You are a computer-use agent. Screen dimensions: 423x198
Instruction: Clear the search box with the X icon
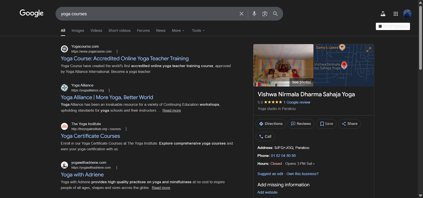pos(241,14)
